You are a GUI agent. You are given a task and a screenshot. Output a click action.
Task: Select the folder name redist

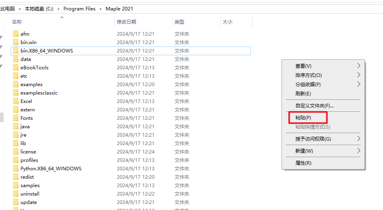tap(27, 177)
